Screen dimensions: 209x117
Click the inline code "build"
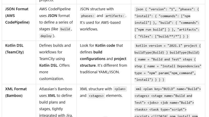click(x=65, y=29)
